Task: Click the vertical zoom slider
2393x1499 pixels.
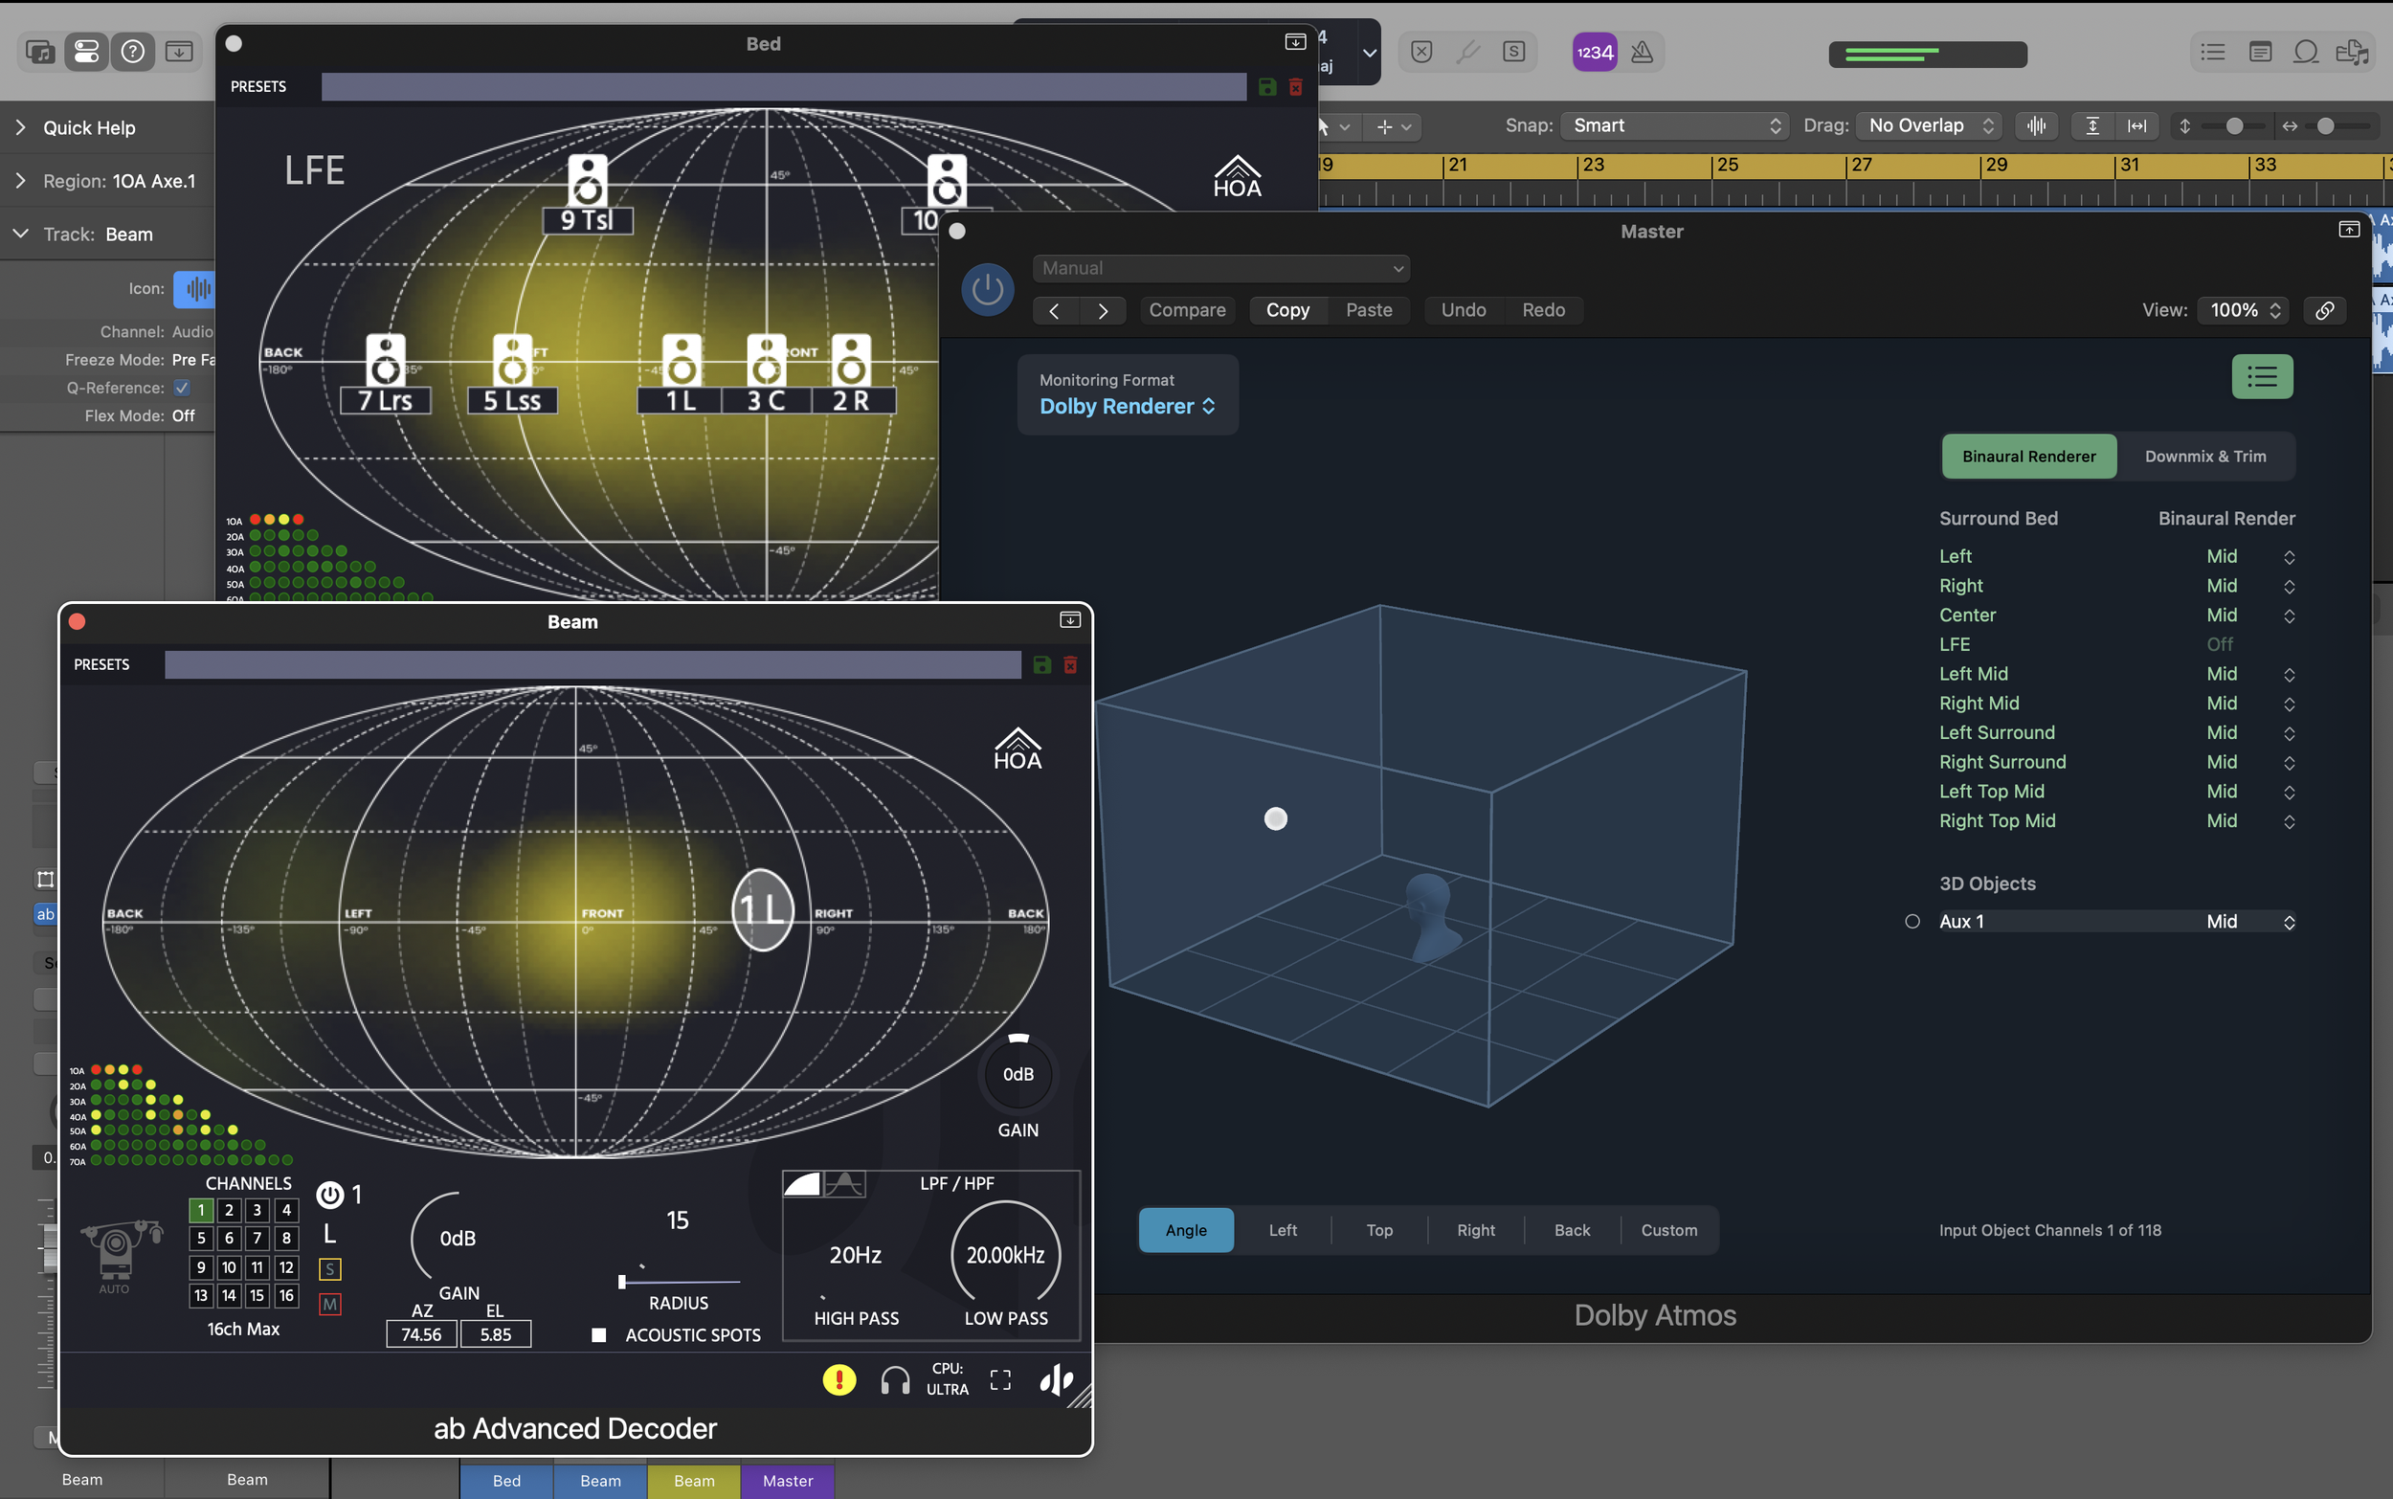Action: (x=2231, y=126)
